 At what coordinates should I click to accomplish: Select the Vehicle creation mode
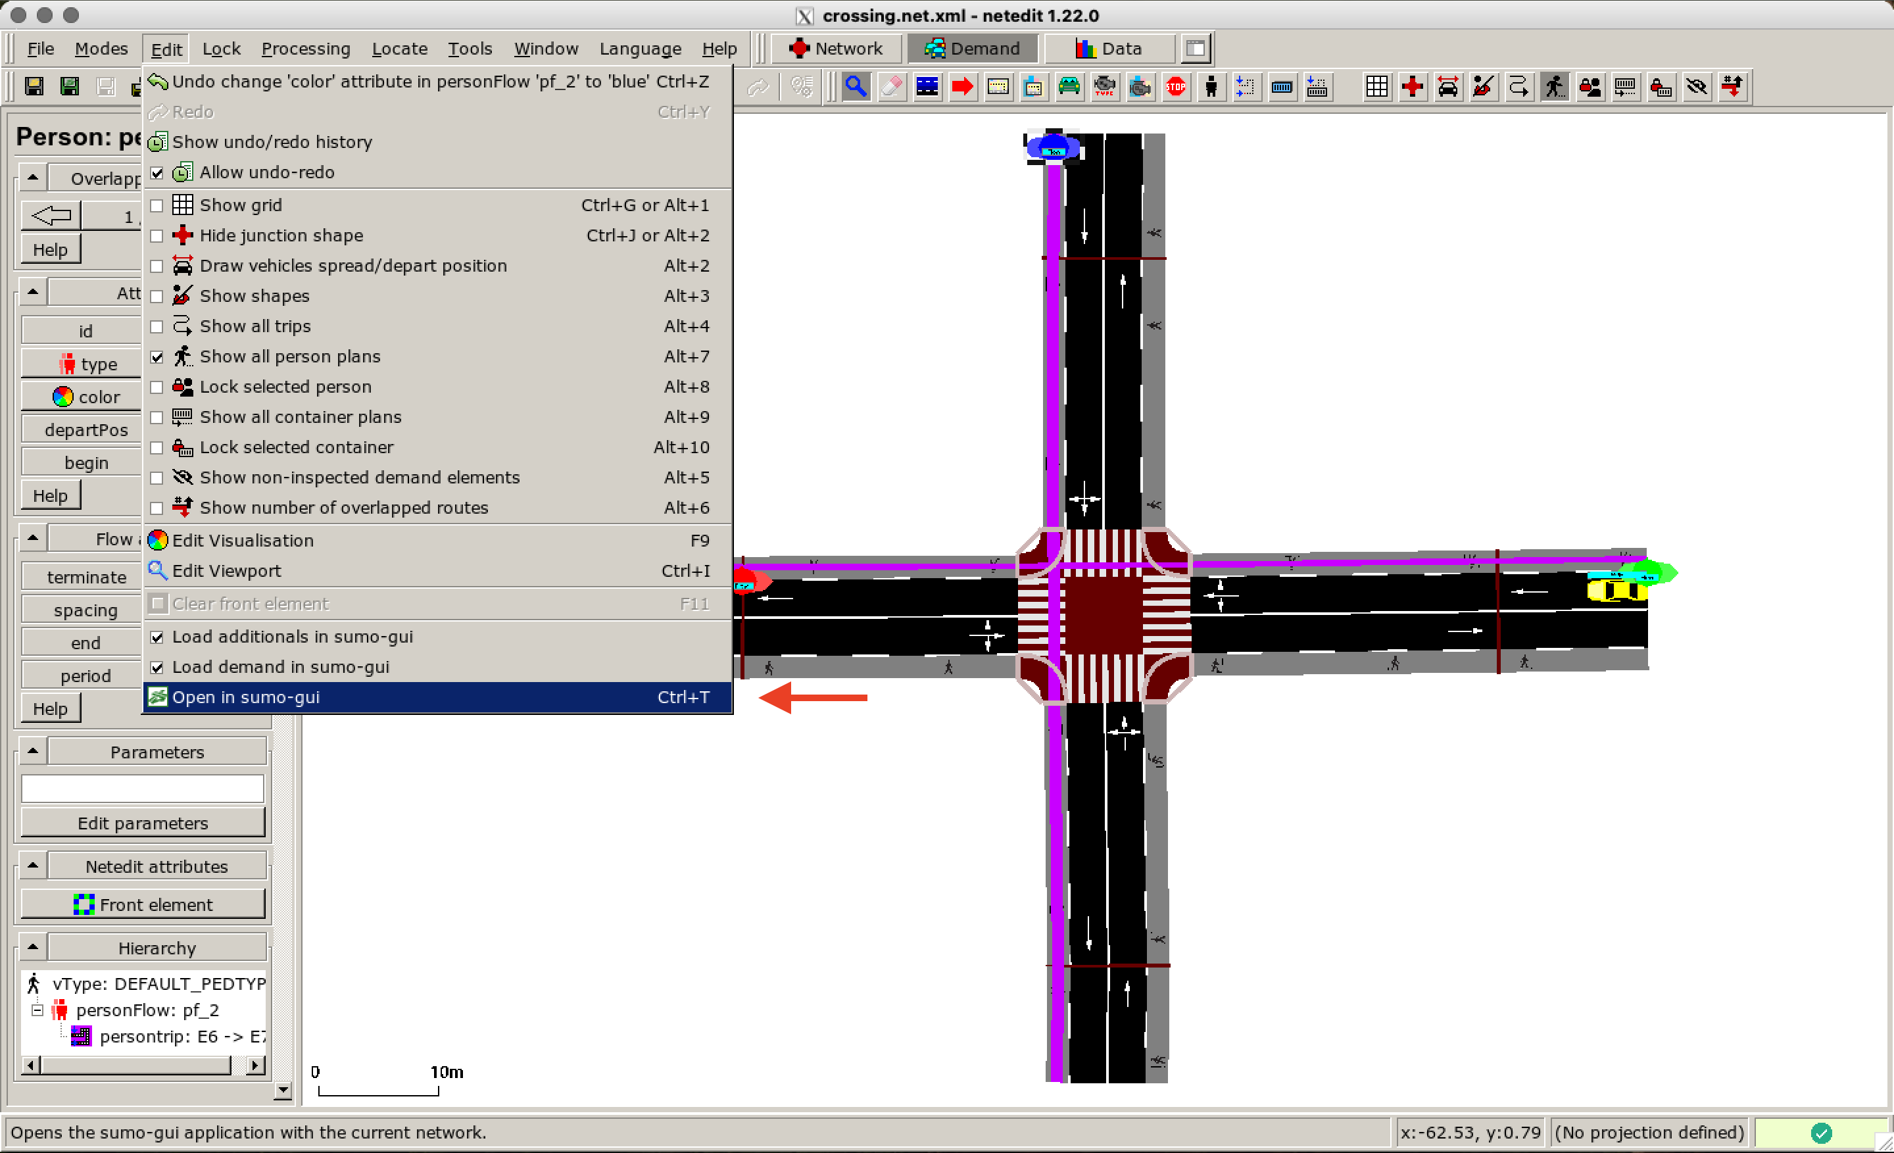pos(1070,86)
